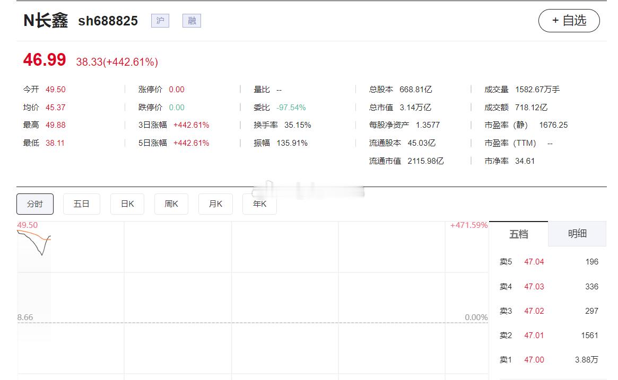Click 3日涨幅 value +442.61%

[x=191, y=125]
